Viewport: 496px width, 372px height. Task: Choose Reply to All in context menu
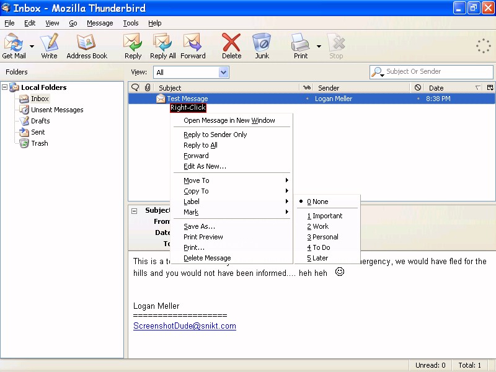click(231, 145)
